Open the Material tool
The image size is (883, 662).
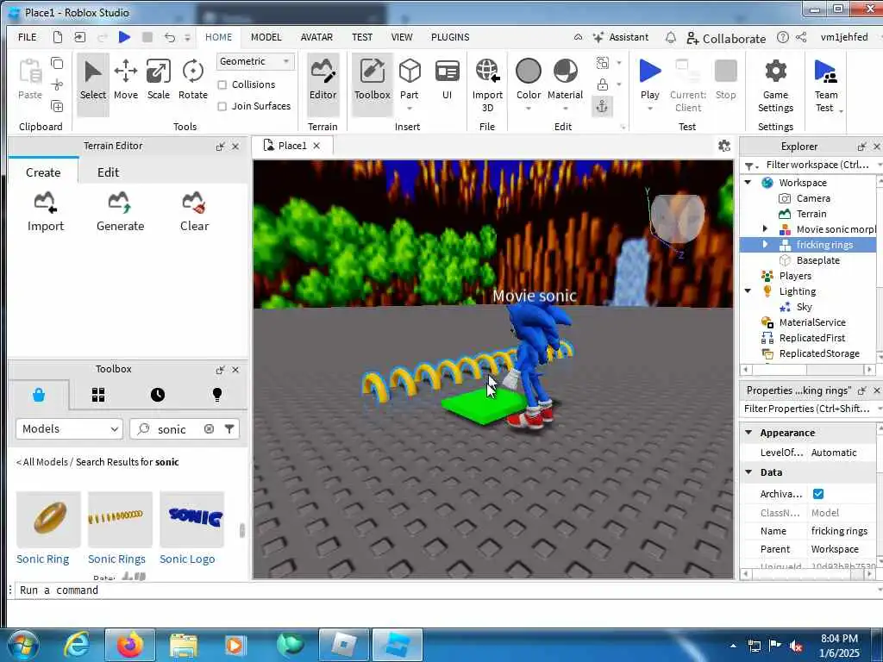coord(565,80)
